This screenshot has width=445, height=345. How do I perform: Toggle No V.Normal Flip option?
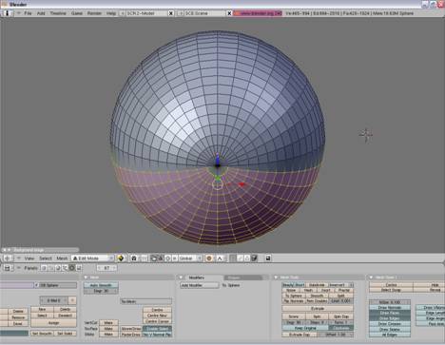(x=157, y=335)
